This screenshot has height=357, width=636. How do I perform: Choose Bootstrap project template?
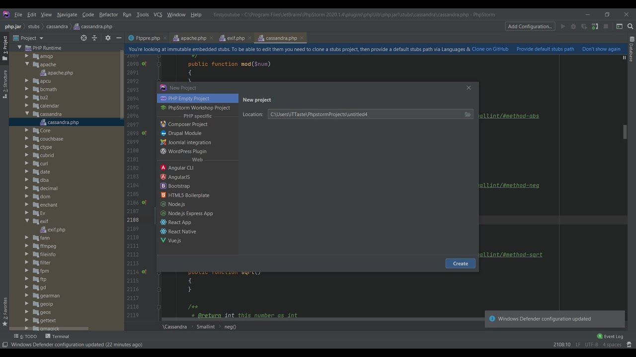click(x=198, y=186)
